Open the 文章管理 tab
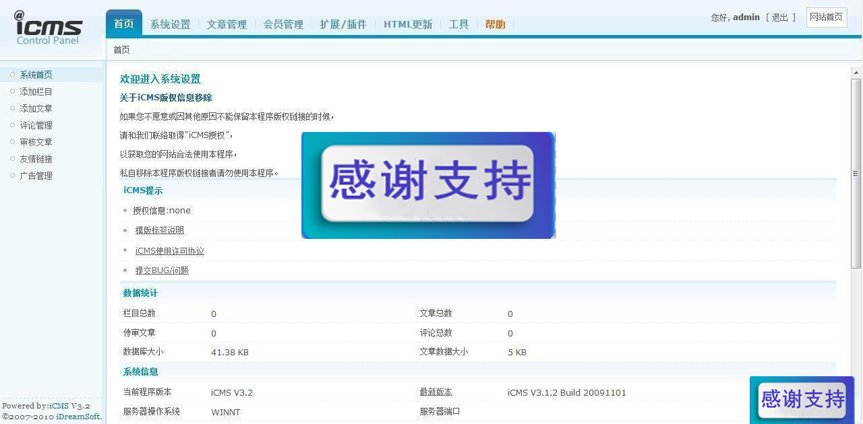 click(x=227, y=24)
